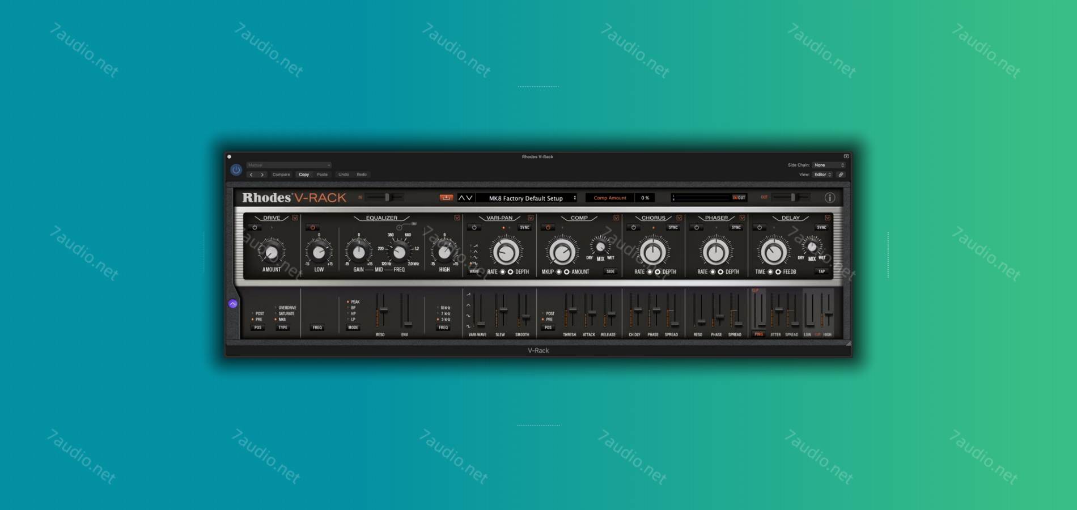Click the Equalizer HIGH knob

(444, 252)
